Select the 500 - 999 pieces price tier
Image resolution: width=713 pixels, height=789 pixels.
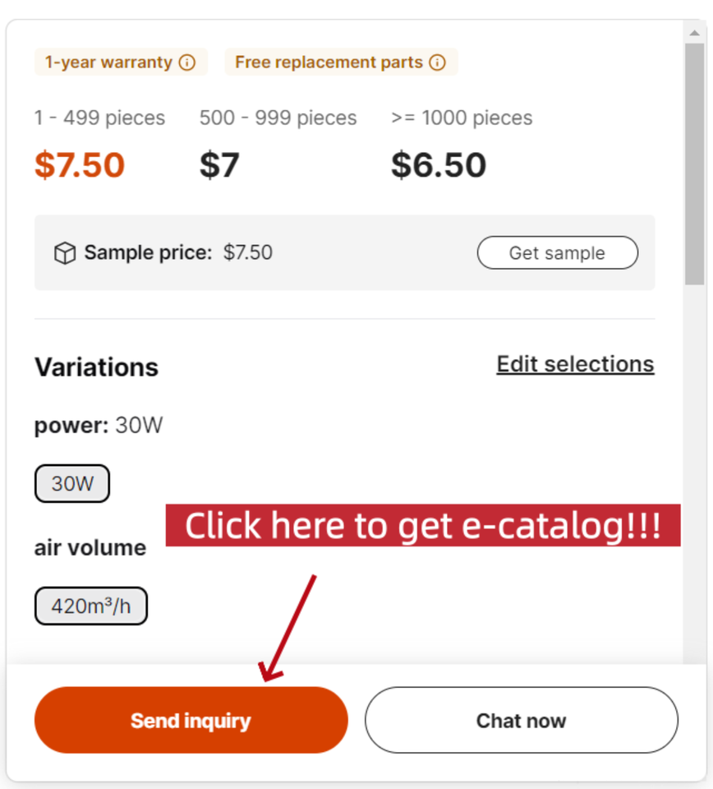pos(278,118)
